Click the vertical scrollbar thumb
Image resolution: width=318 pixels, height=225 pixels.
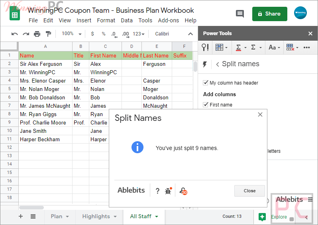click(x=195, y=66)
